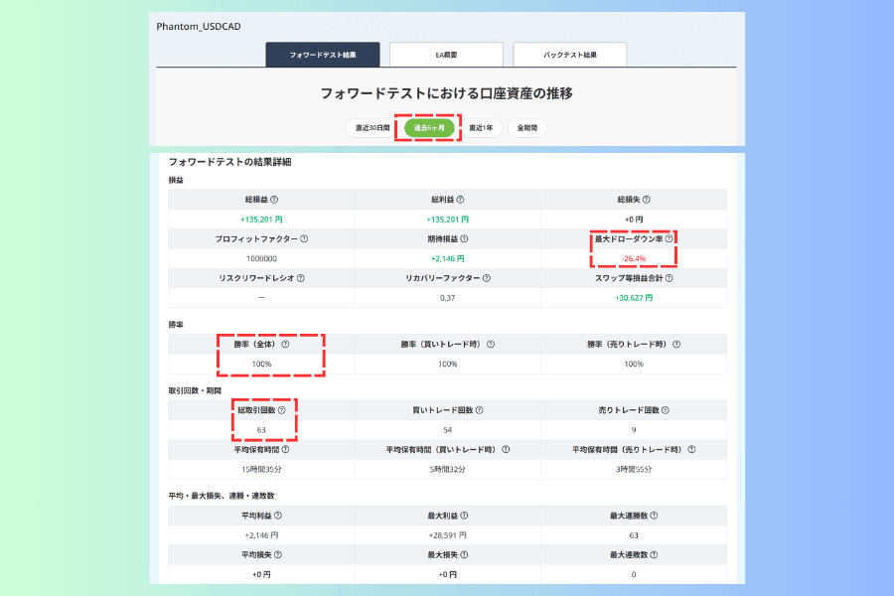Click help icon next to 平均損失
Screen dimensions: 894x596
coord(278,555)
